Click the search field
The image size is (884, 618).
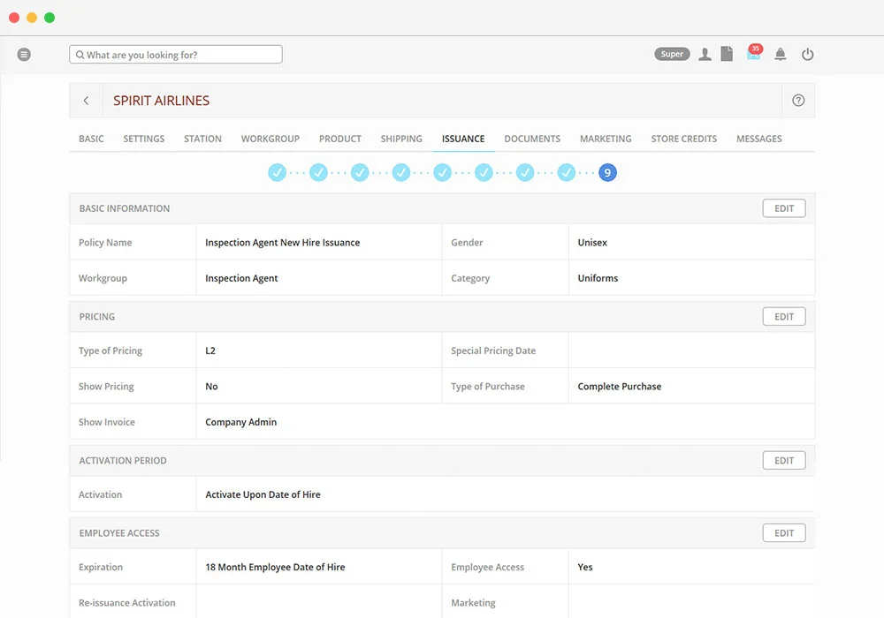175,54
